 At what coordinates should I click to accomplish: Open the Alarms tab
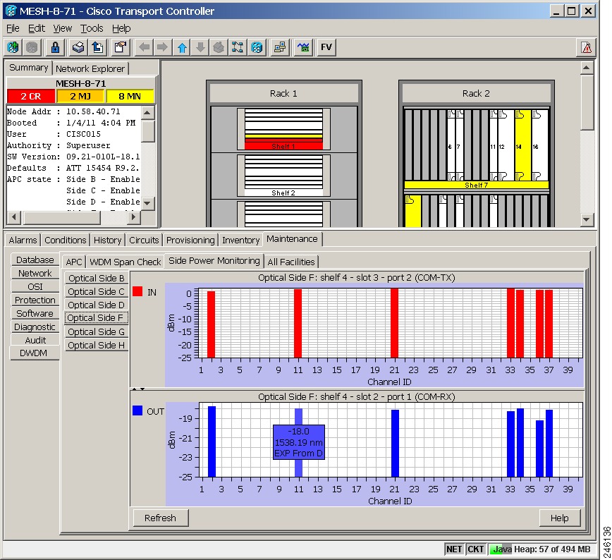pos(23,241)
